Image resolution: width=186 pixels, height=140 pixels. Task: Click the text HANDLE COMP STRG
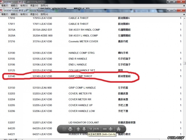pos(81,53)
